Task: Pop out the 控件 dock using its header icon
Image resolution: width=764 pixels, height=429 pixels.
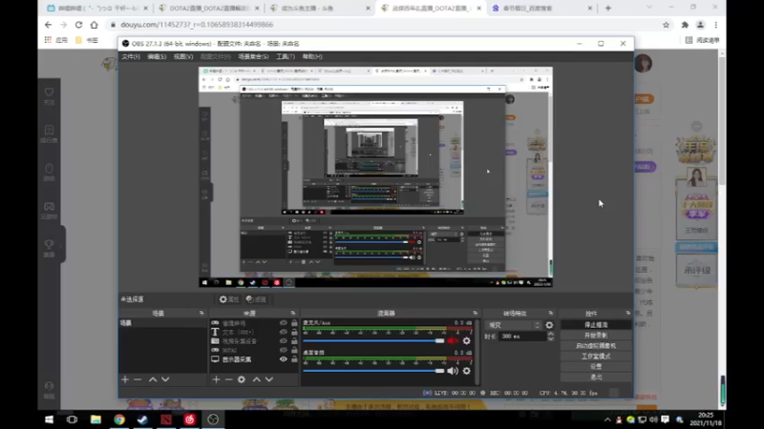Action: (628, 314)
